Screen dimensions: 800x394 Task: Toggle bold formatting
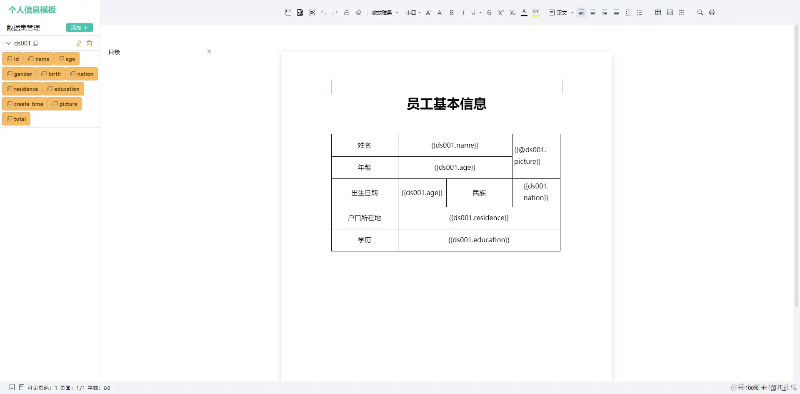tap(452, 13)
